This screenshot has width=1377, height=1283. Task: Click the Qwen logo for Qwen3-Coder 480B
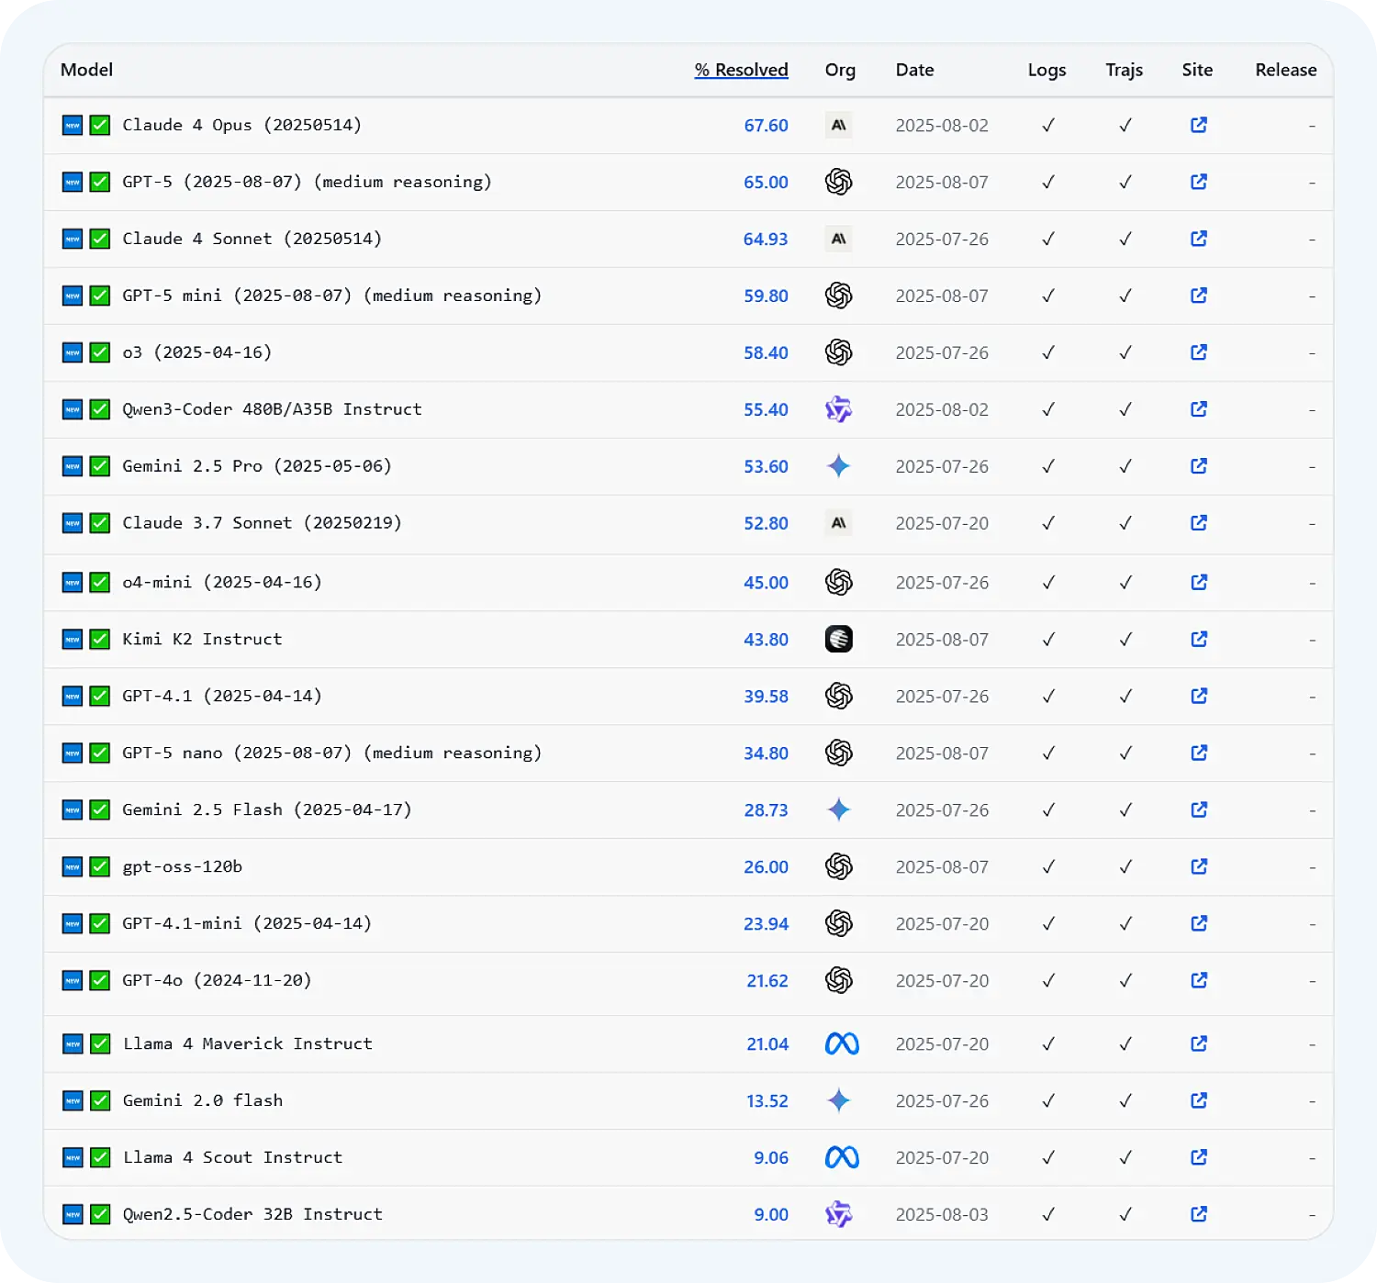point(838,409)
